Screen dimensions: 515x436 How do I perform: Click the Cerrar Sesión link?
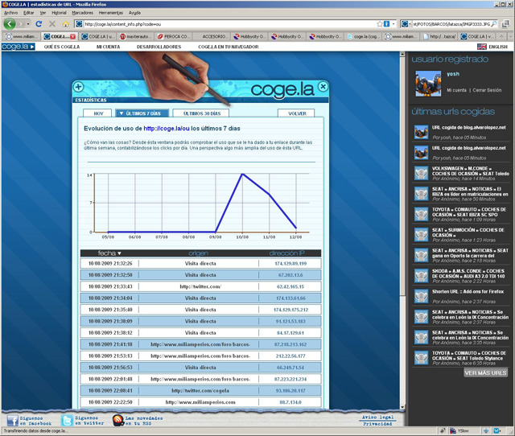487,90
